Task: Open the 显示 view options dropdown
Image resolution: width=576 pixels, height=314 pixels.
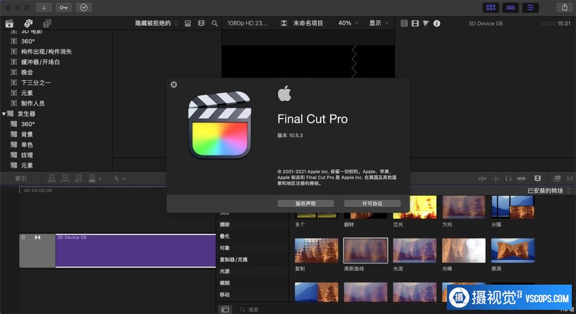Action: (379, 23)
